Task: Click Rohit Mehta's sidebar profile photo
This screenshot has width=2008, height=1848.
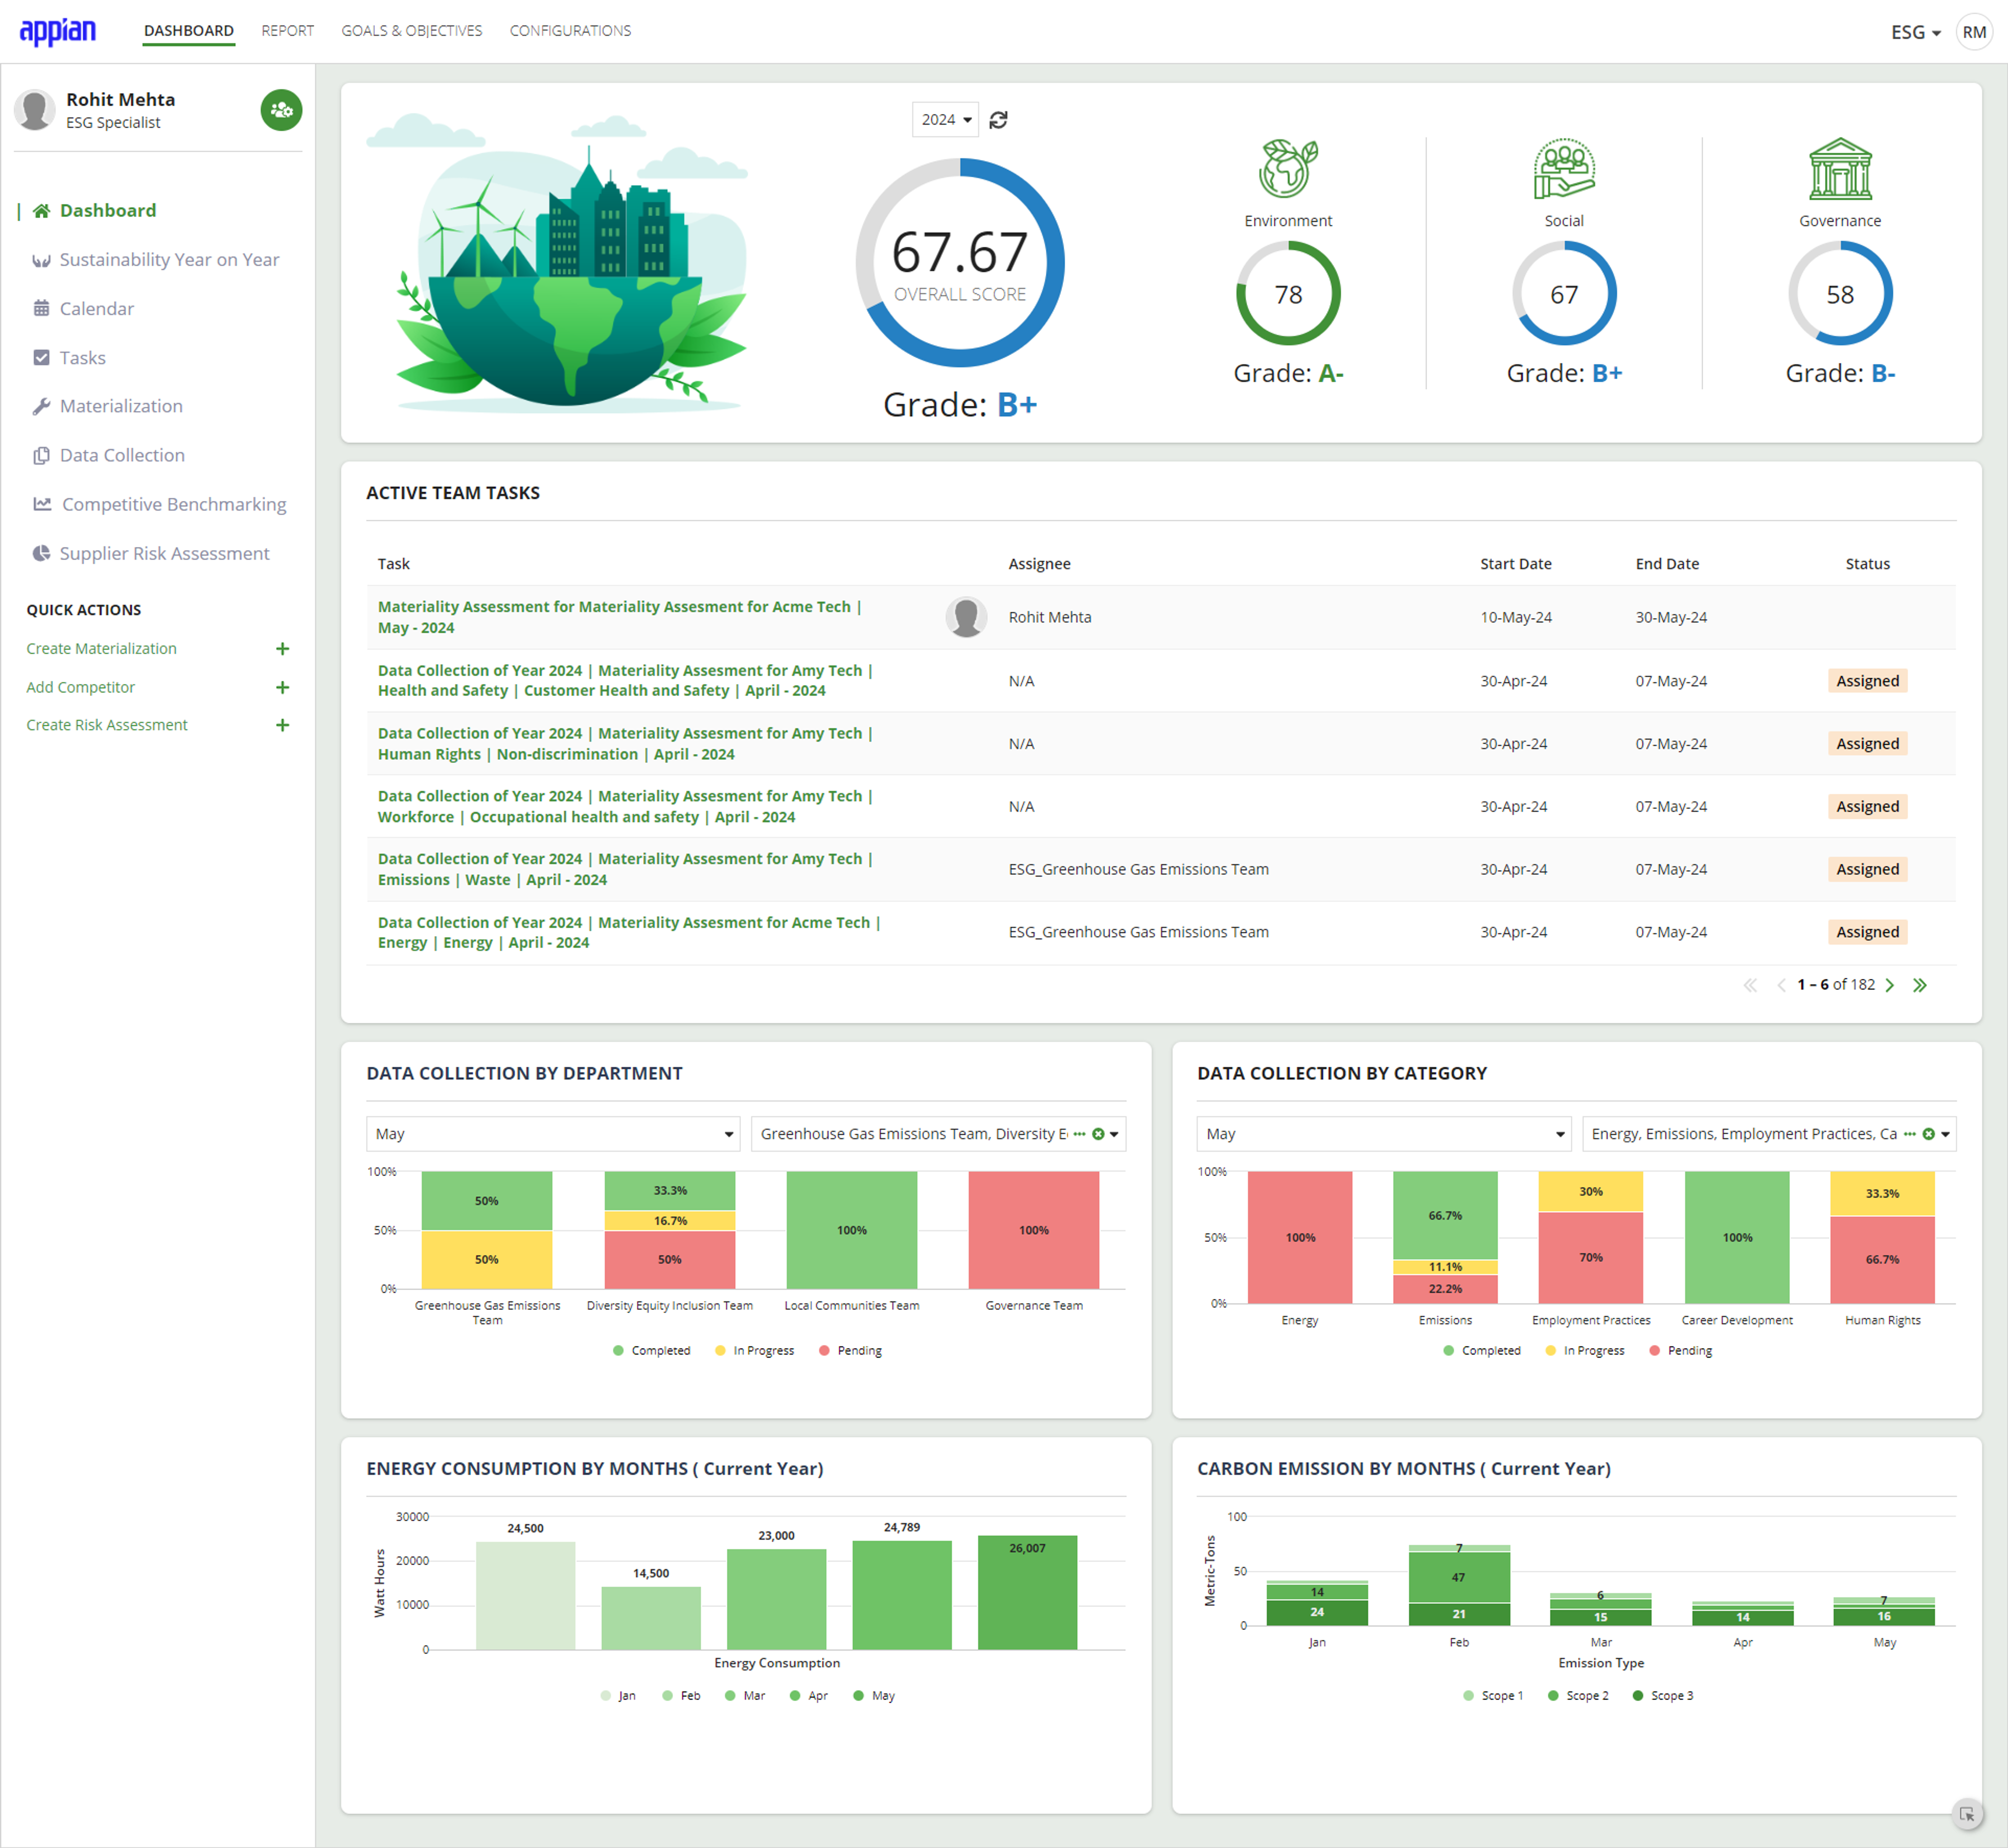Action: (x=35, y=110)
